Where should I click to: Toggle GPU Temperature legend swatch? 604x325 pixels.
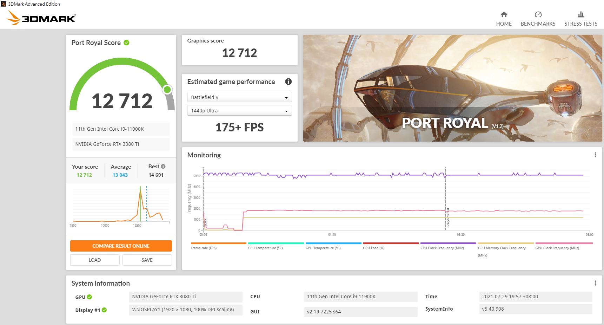click(x=333, y=243)
